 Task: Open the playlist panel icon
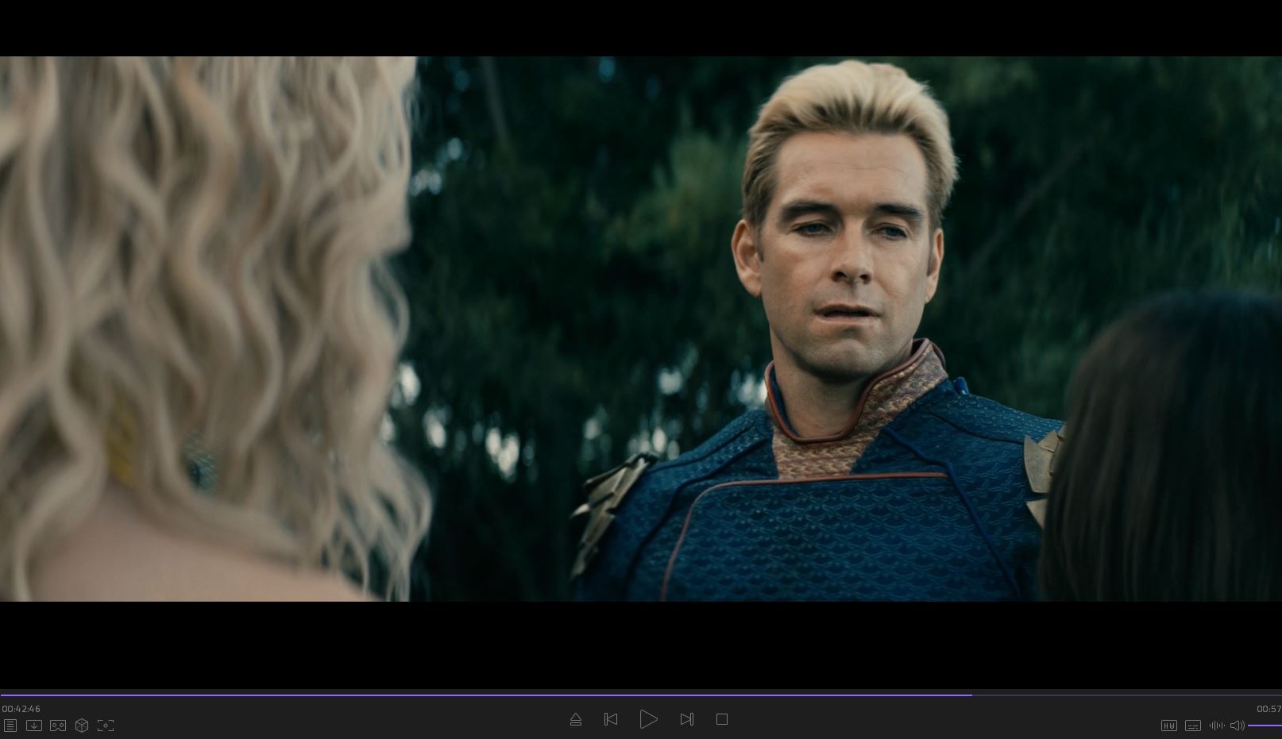click(x=10, y=726)
